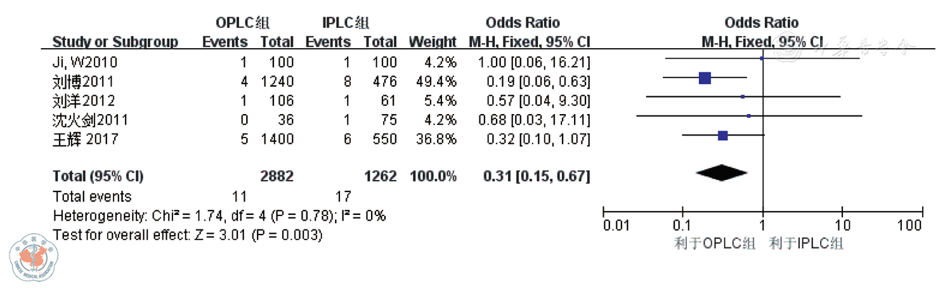Image resolution: width=945 pixels, height=289 pixels.
Task: Click the small blue marker for Ji, W2010
Action: click(762, 58)
